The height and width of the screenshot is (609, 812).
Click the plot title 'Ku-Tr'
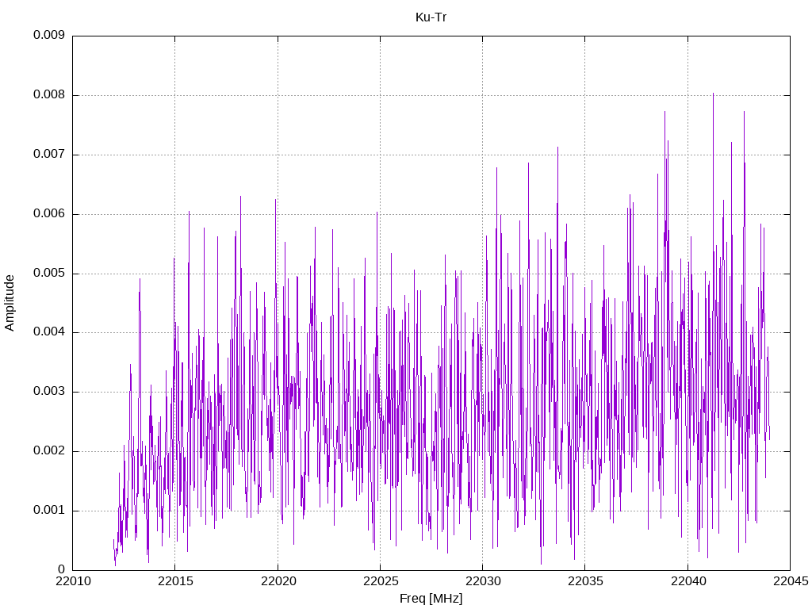click(x=431, y=17)
